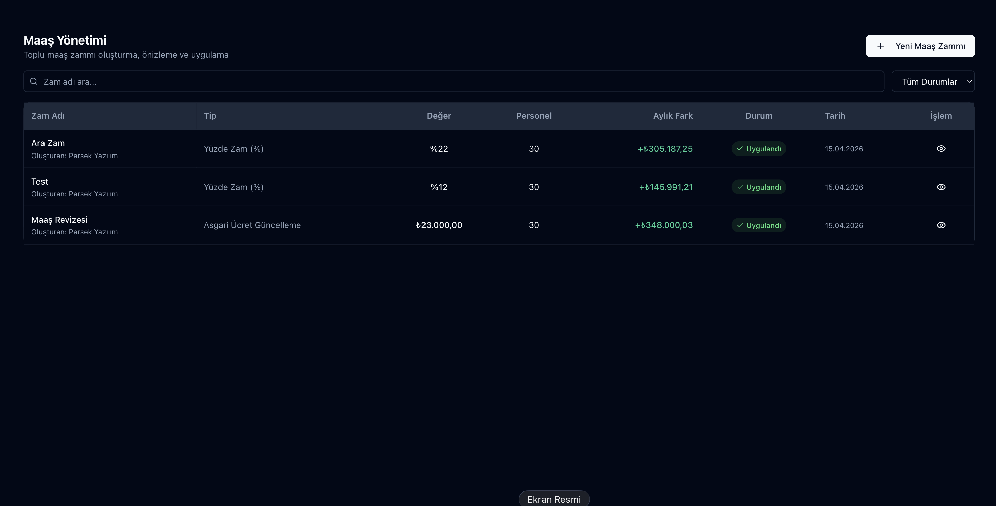
Task: Open the Tüm Durumlar status dropdown
Action: coord(933,81)
